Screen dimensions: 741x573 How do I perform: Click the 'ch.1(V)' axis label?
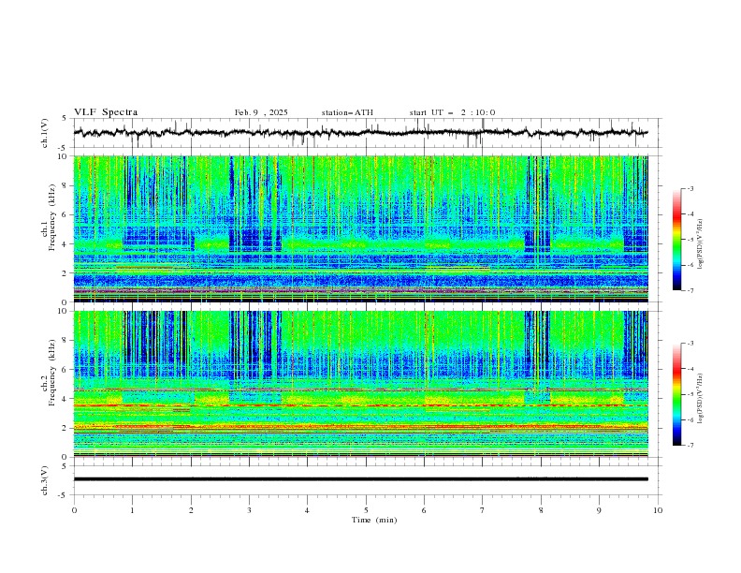coord(45,133)
